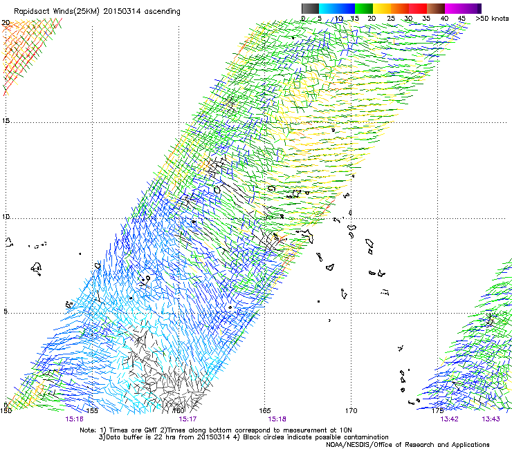Click the '13:42' time label
The height and width of the screenshot is (449, 512).
[x=449, y=419]
